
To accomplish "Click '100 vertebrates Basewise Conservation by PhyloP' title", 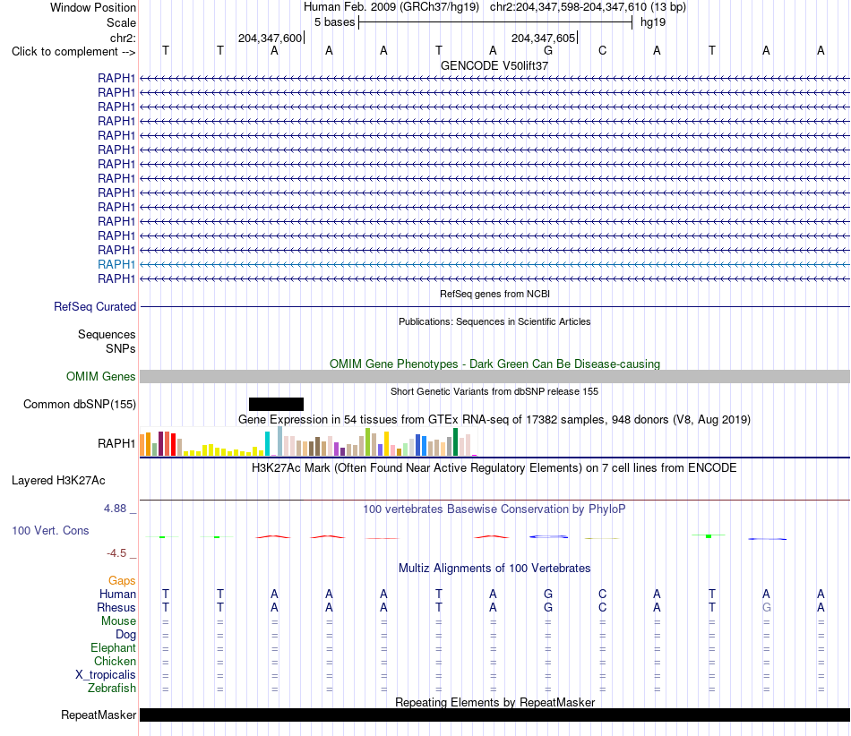I will (494, 509).
